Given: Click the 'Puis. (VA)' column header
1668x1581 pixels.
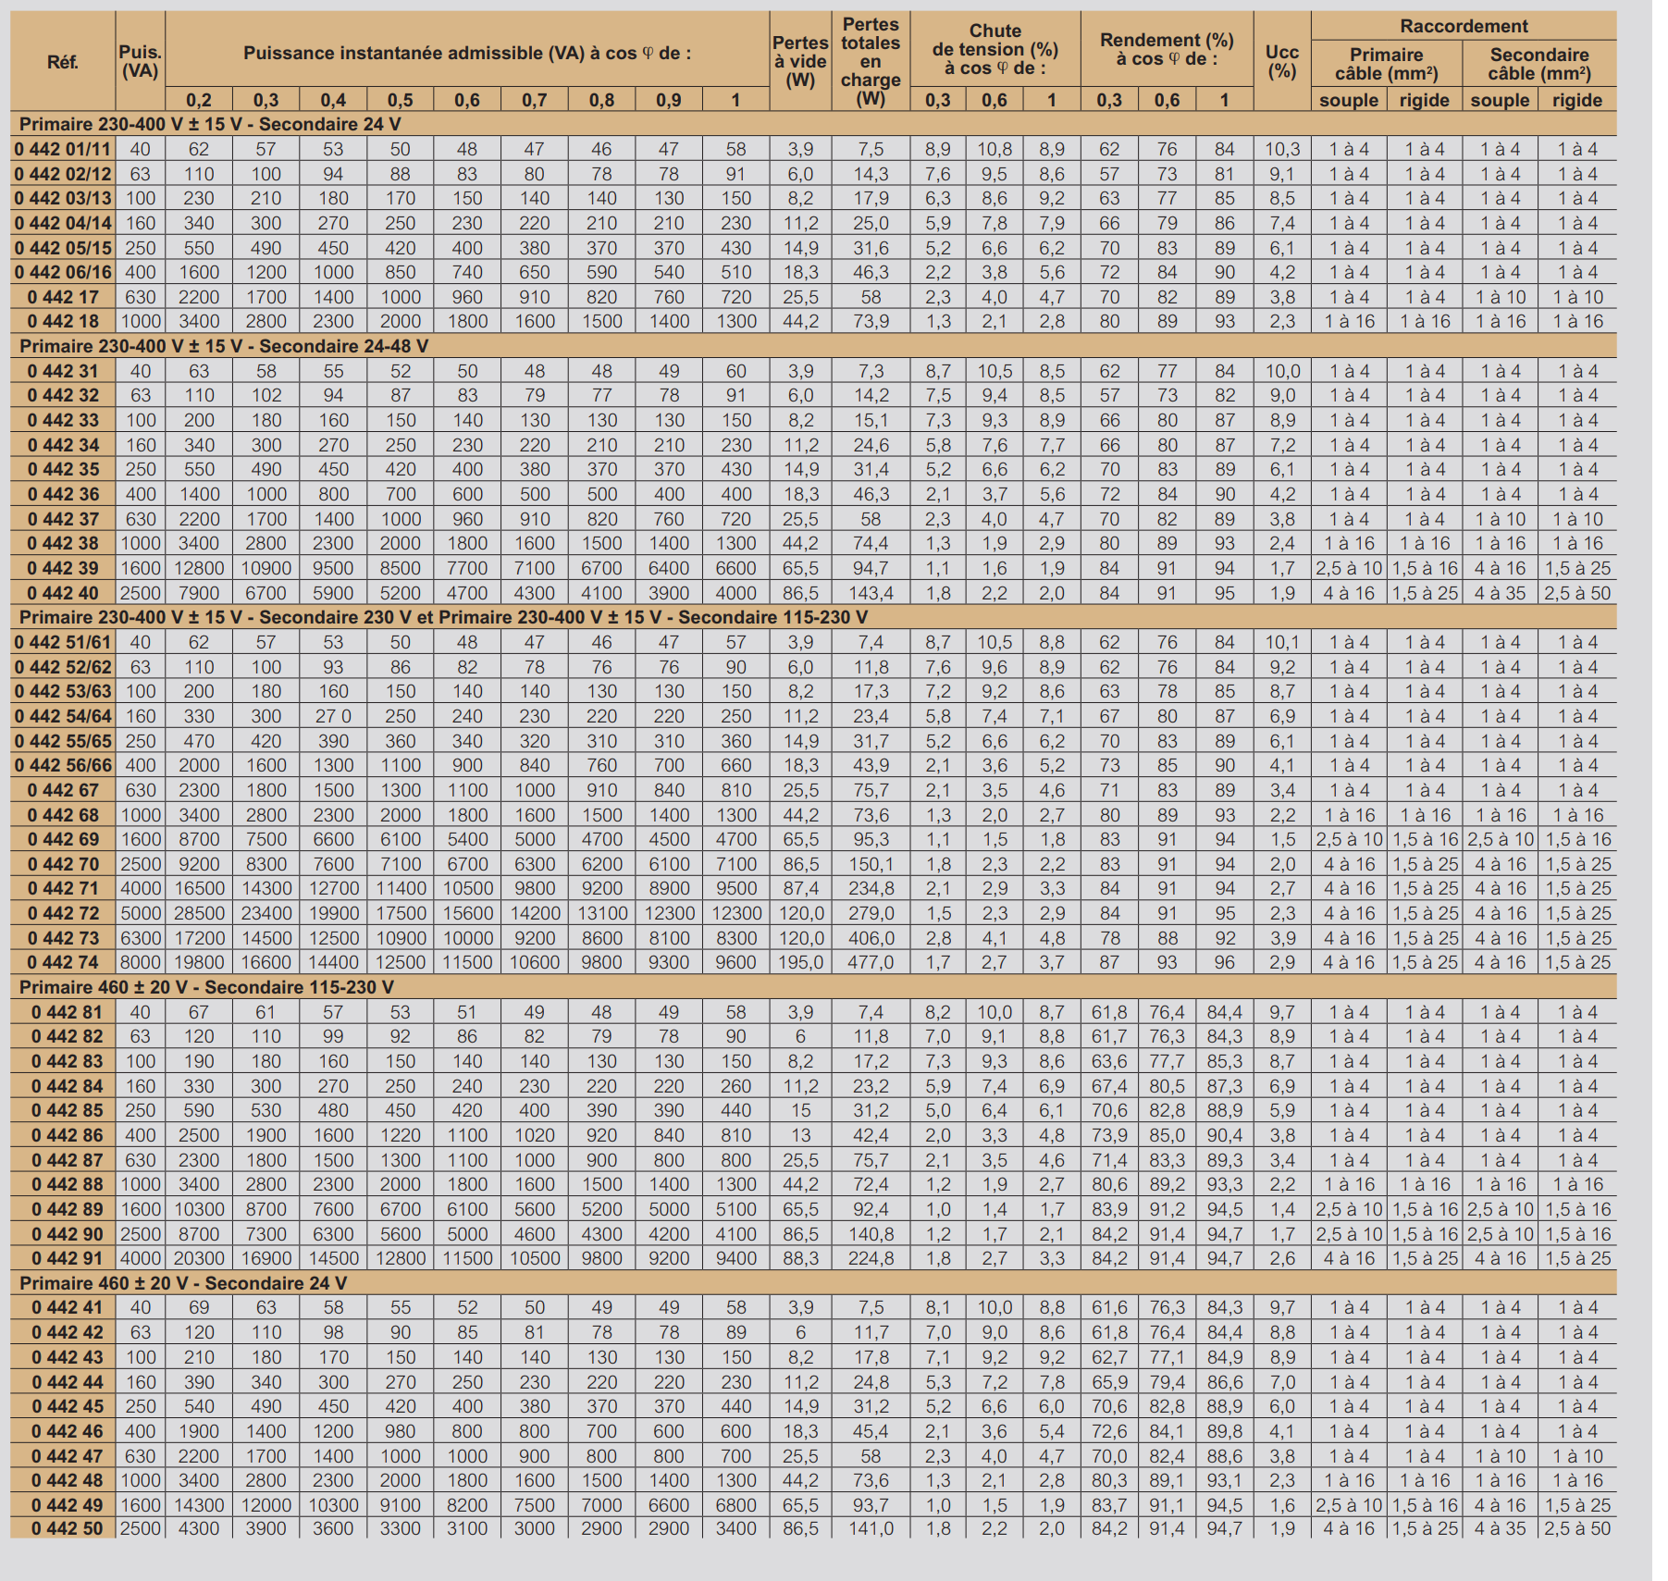Looking at the screenshot, I should tap(141, 61).
